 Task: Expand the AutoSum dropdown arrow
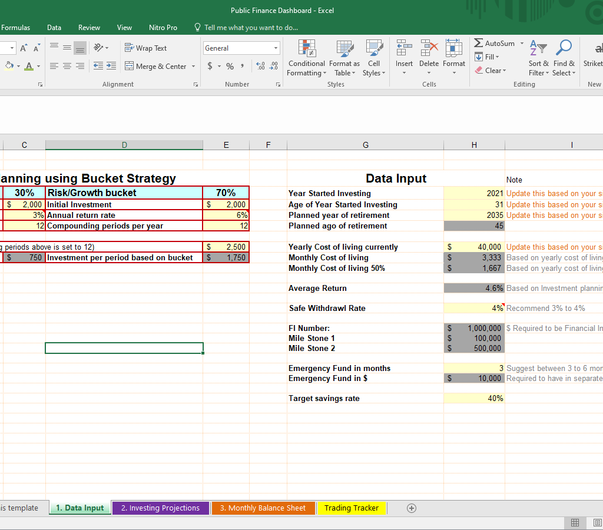tap(522, 44)
